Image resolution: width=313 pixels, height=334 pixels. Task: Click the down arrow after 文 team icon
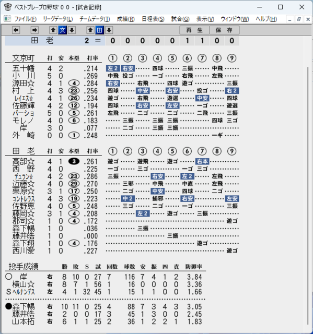(x=72, y=30)
